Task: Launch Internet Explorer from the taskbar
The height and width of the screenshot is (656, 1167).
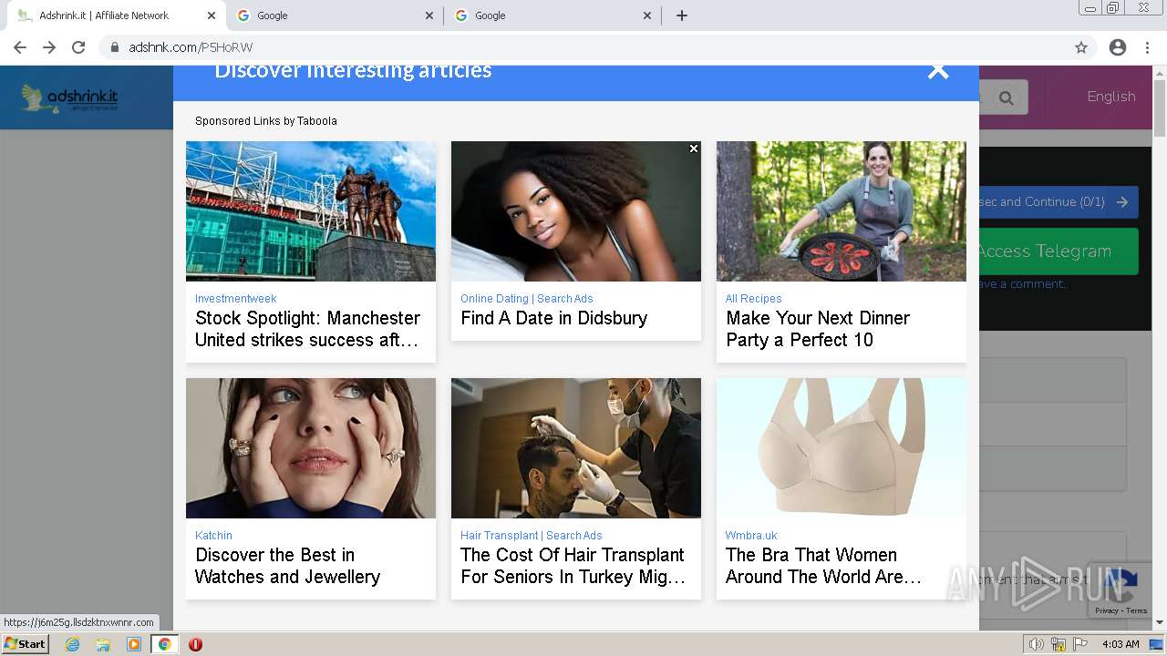Action: point(73,644)
